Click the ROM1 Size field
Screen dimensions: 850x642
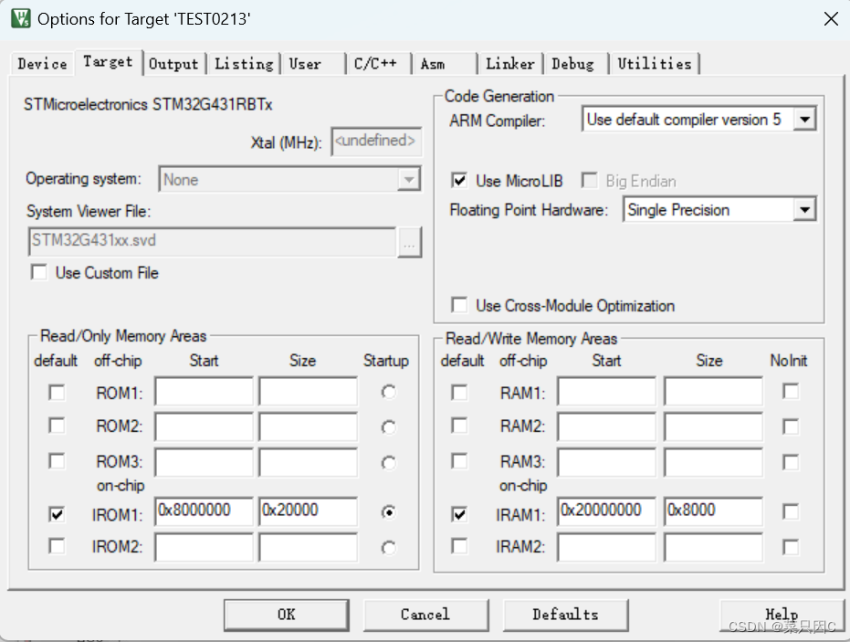(308, 392)
